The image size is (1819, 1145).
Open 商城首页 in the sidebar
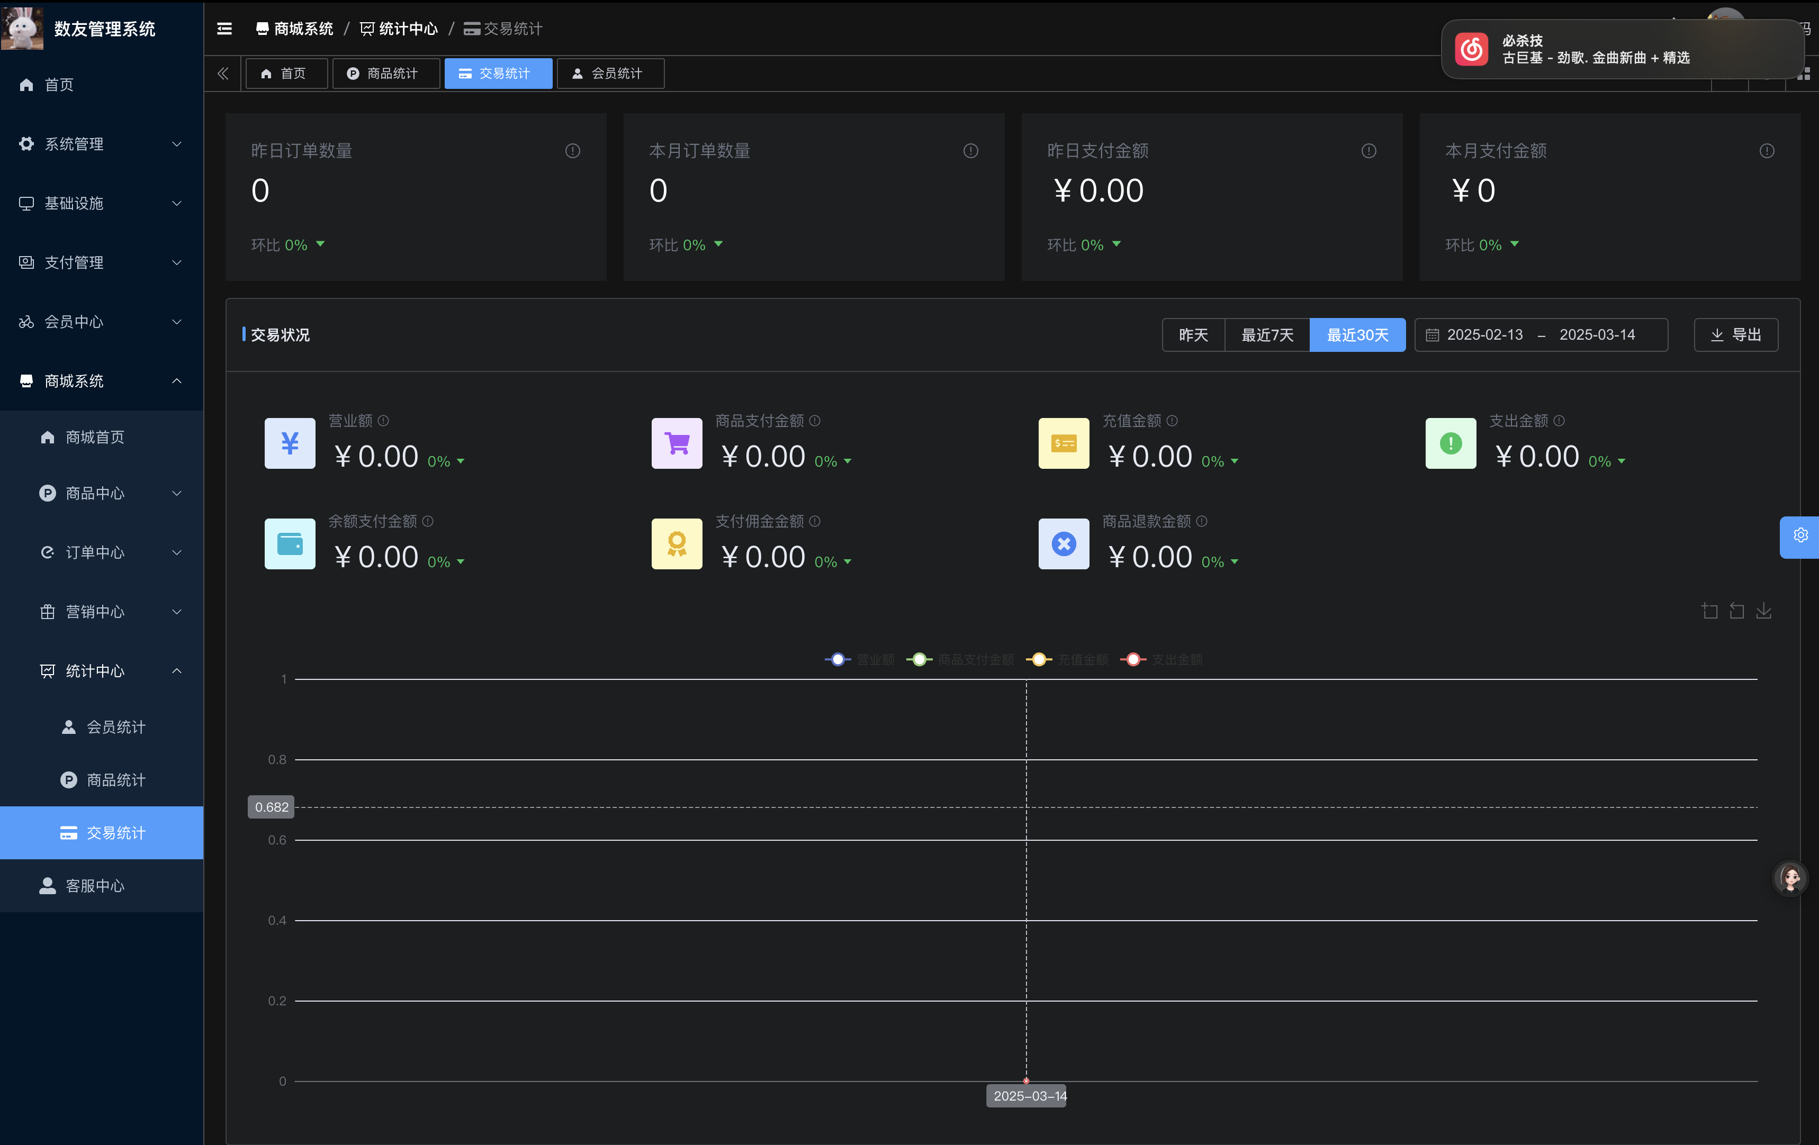pyautogui.click(x=101, y=437)
